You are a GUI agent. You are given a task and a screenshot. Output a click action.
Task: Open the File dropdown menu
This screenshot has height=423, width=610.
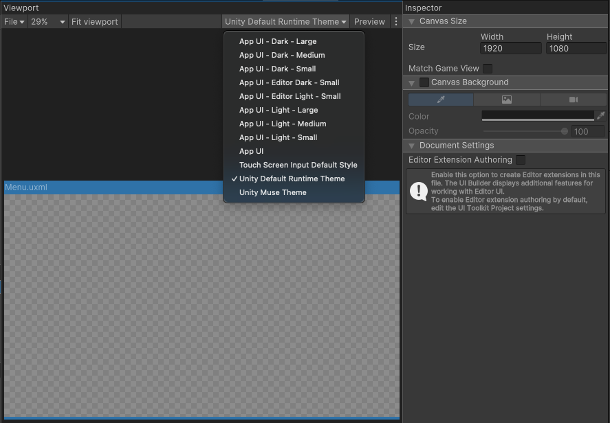(x=14, y=22)
